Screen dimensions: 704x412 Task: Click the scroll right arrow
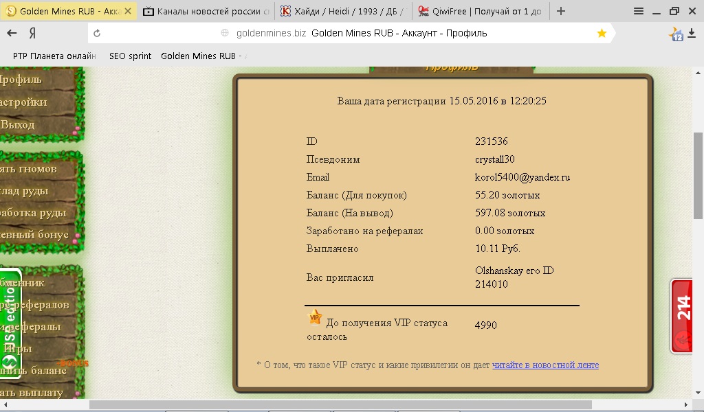tap(685, 405)
